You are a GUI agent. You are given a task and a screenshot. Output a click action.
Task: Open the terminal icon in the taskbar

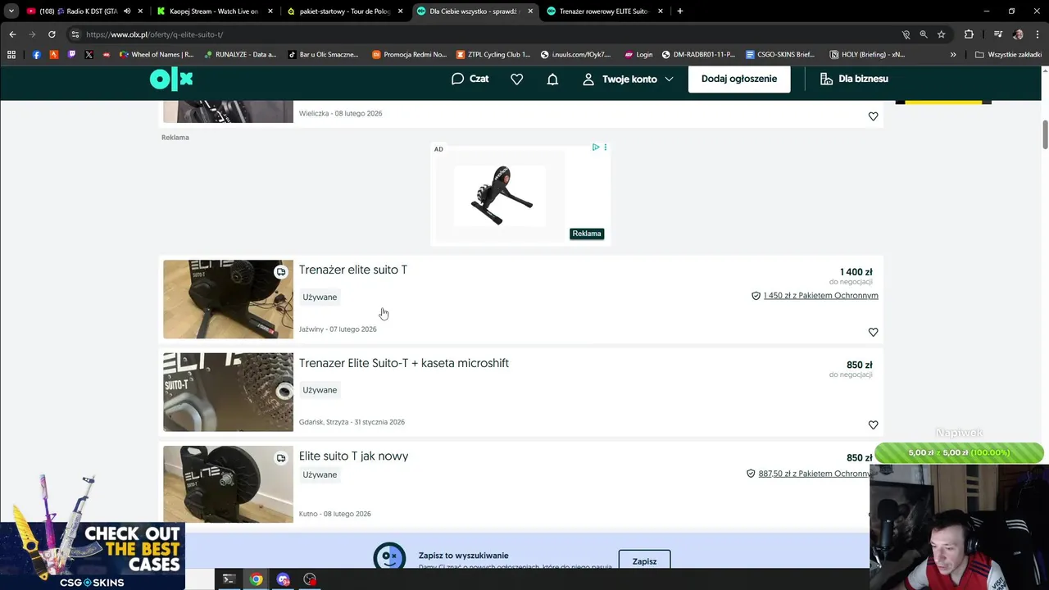(229, 579)
